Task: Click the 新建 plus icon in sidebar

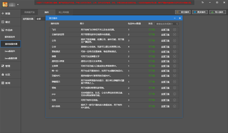Action: click(3, 14)
